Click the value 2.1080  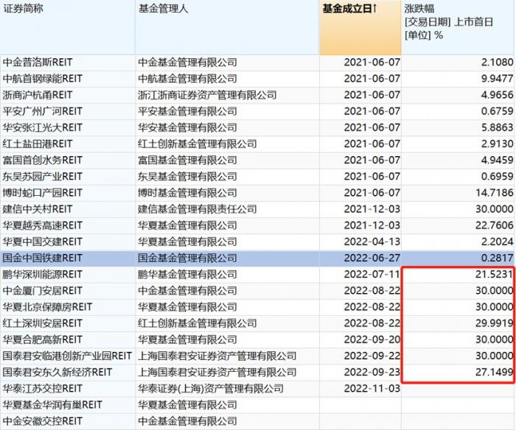tap(498, 63)
